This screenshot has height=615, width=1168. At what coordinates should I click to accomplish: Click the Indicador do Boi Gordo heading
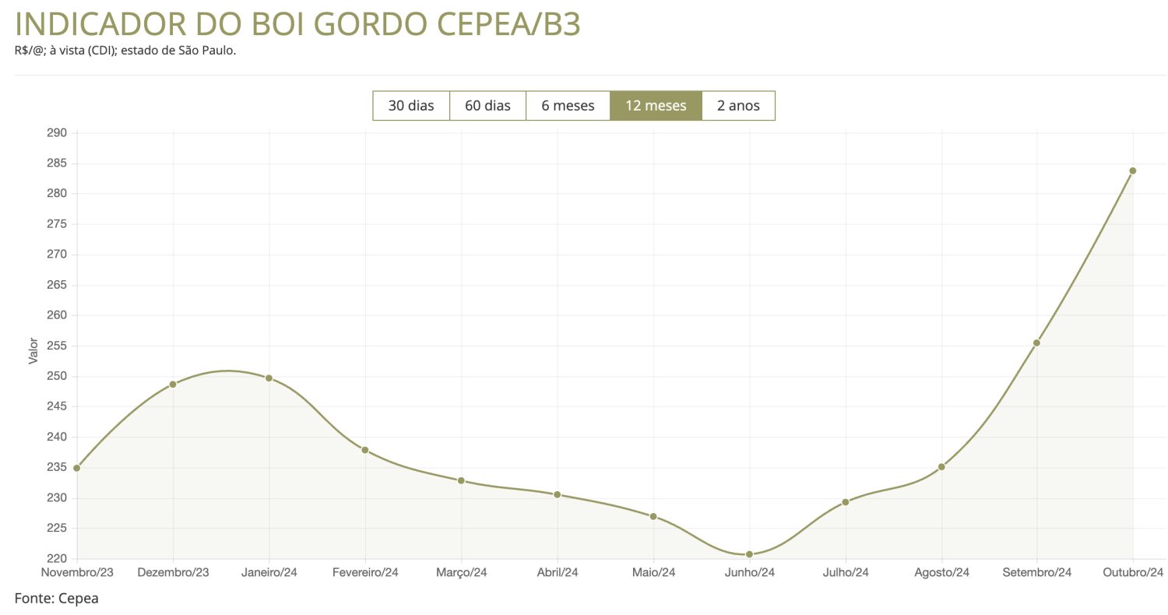pos(297,25)
